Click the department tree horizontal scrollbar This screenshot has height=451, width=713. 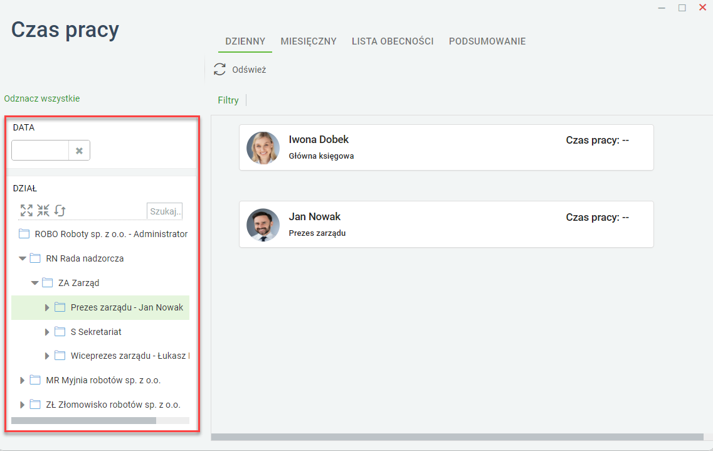tap(83, 420)
